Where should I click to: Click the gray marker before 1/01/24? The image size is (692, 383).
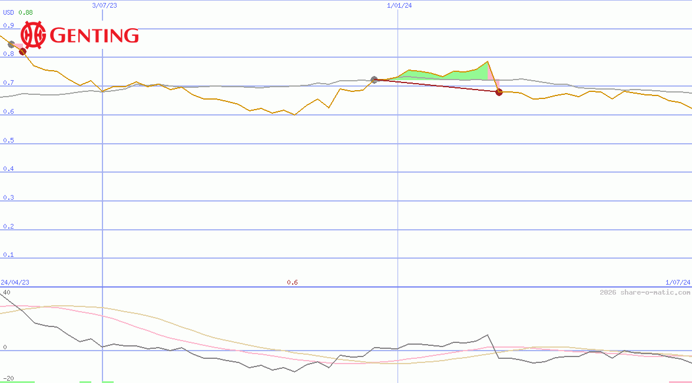[374, 80]
